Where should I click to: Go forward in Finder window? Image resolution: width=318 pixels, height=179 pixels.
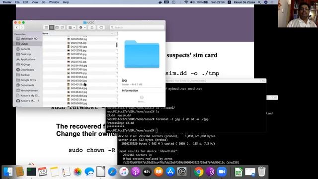22,27
